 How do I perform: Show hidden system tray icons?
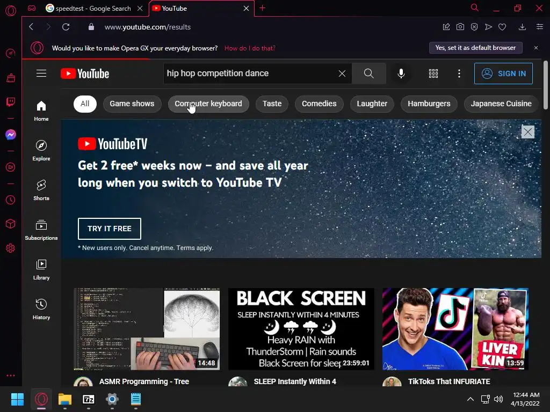pos(471,399)
